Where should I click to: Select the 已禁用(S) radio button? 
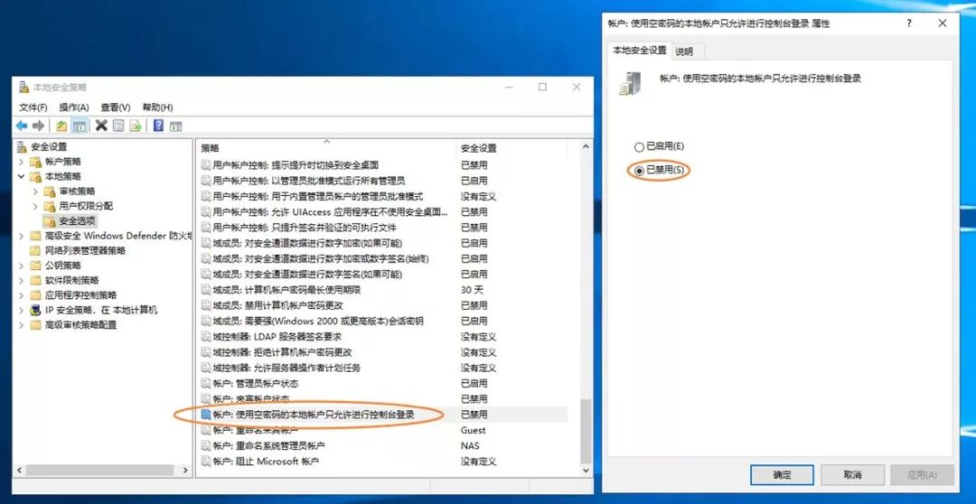click(x=639, y=170)
